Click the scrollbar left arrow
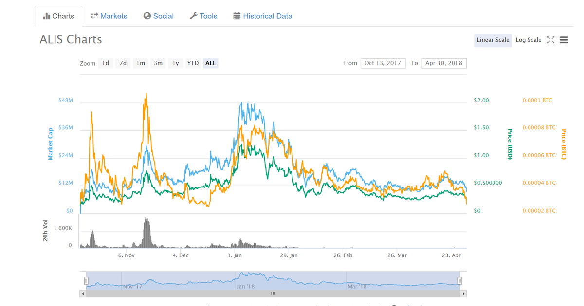Screen dimensions: 584x306 pyautogui.click(x=83, y=293)
